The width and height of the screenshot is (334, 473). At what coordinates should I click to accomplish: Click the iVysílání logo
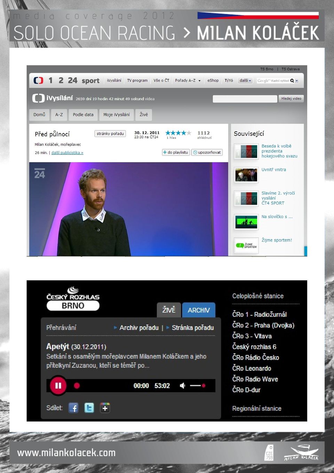[53, 98]
